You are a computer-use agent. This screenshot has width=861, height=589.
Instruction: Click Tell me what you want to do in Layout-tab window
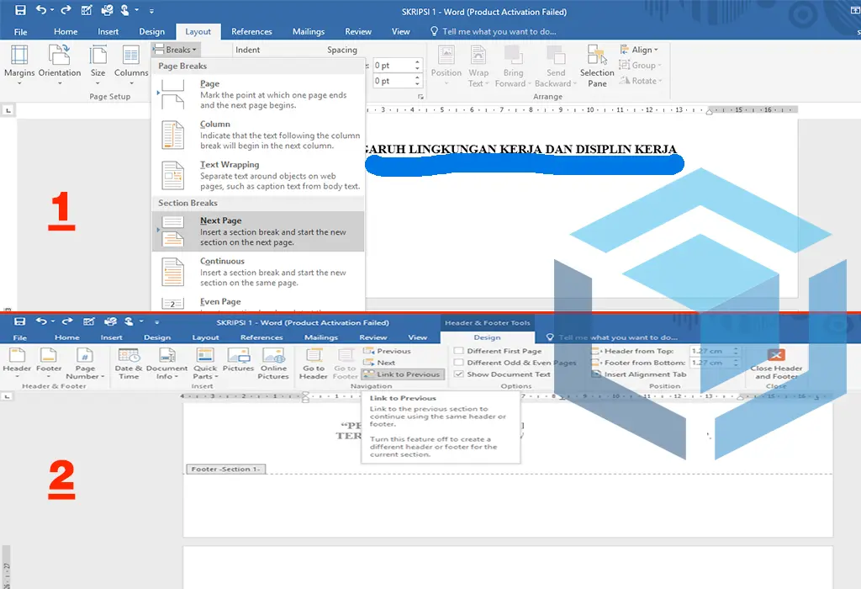tap(494, 31)
